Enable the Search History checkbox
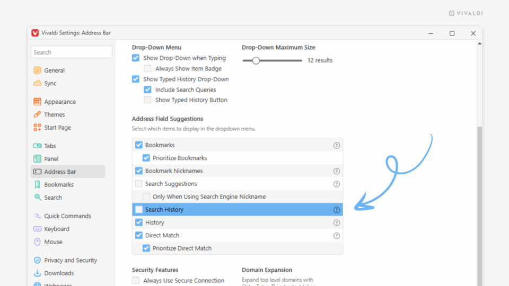The image size is (509, 286). 139,210
